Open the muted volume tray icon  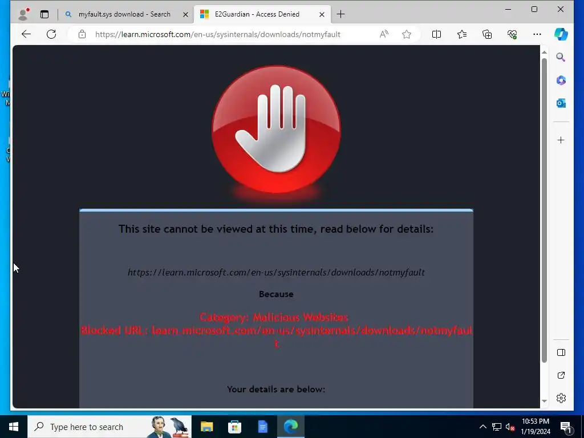click(x=510, y=427)
